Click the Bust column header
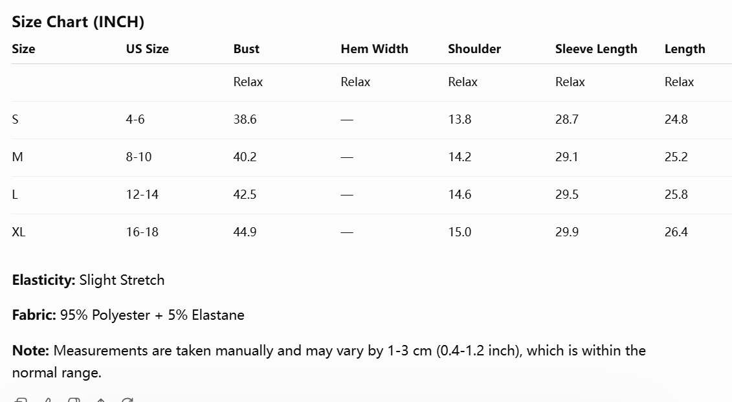Image resolution: width=732 pixels, height=402 pixels. point(246,49)
